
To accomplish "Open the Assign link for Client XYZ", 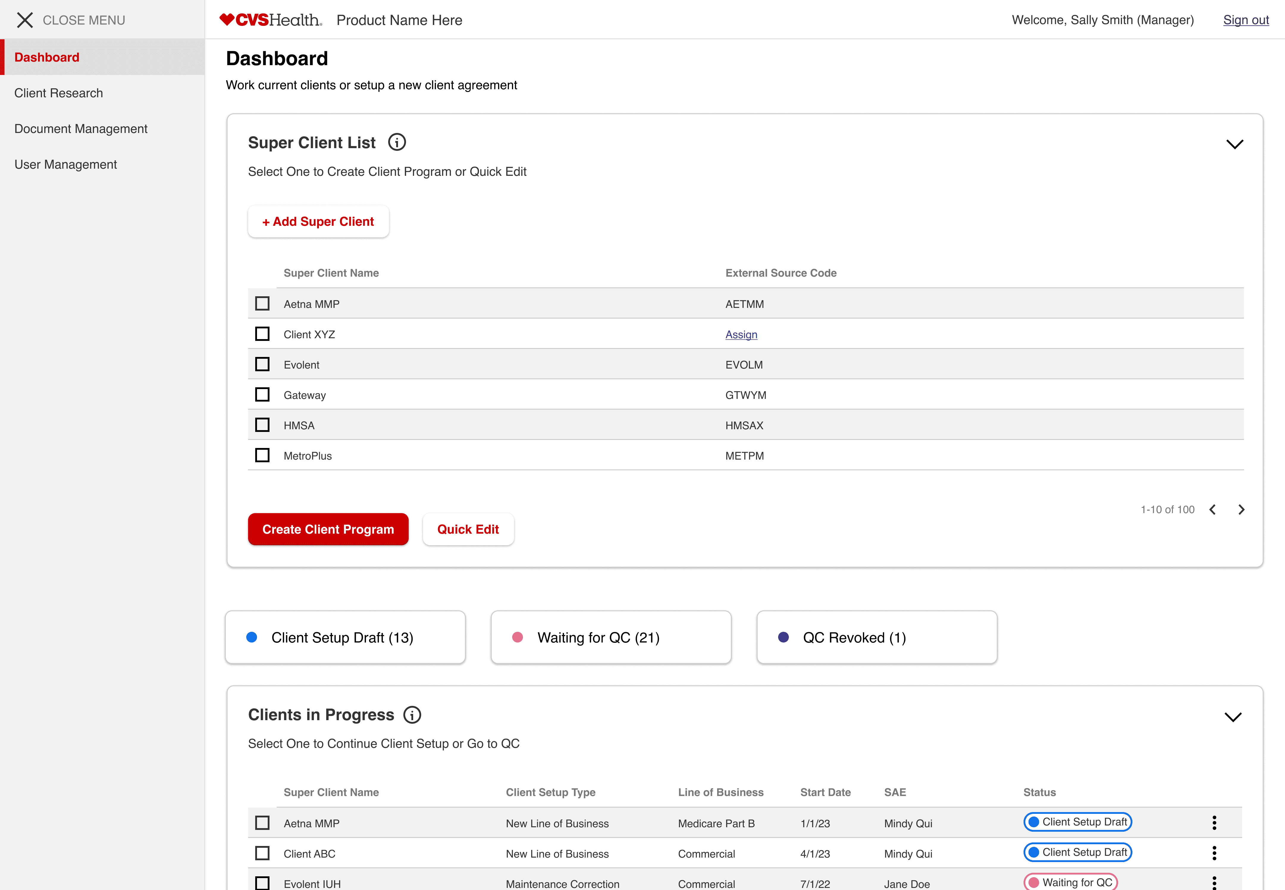I will [741, 334].
